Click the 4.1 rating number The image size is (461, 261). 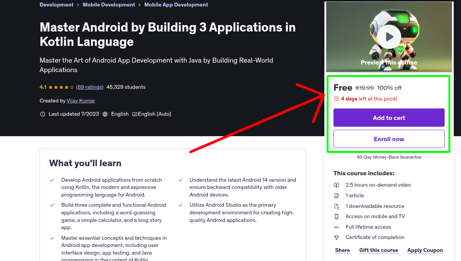tap(43, 87)
